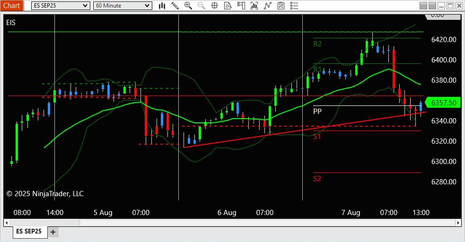Click the EIS indicator label
The width and height of the screenshot is (465, 242).
click(11, 23)
